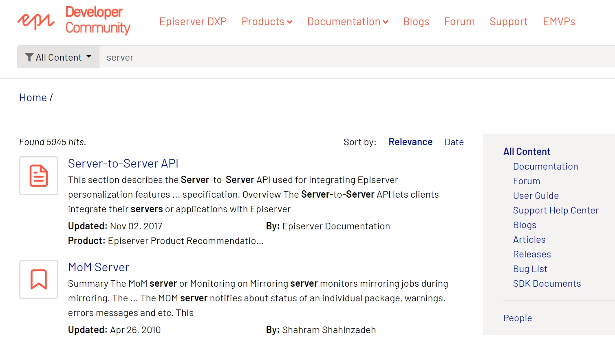Sort results by Relevance

tap(410, 142)
